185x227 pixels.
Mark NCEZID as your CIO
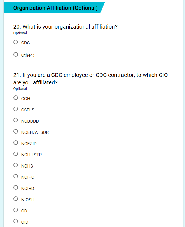[x=16, y=143]
